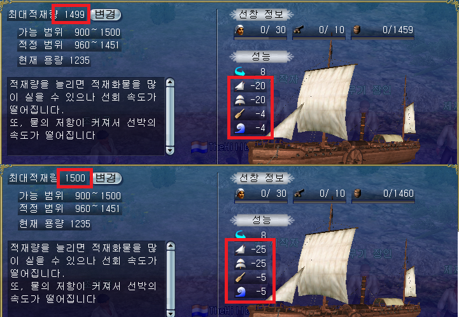Click the cargo capacity bar showing 0/1459

click(383, 32)
